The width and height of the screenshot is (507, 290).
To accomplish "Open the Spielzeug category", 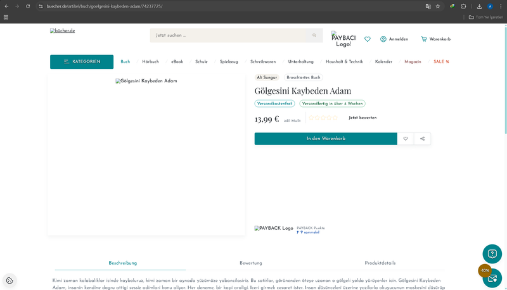I will (x=229, y=61).
